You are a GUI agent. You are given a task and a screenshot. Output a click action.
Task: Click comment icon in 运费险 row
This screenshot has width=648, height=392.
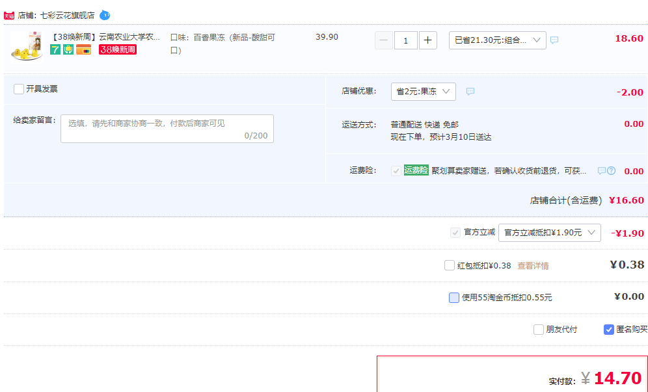click(602, 170)
